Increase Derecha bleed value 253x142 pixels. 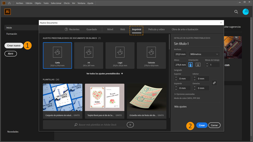(x=194, y=87)
